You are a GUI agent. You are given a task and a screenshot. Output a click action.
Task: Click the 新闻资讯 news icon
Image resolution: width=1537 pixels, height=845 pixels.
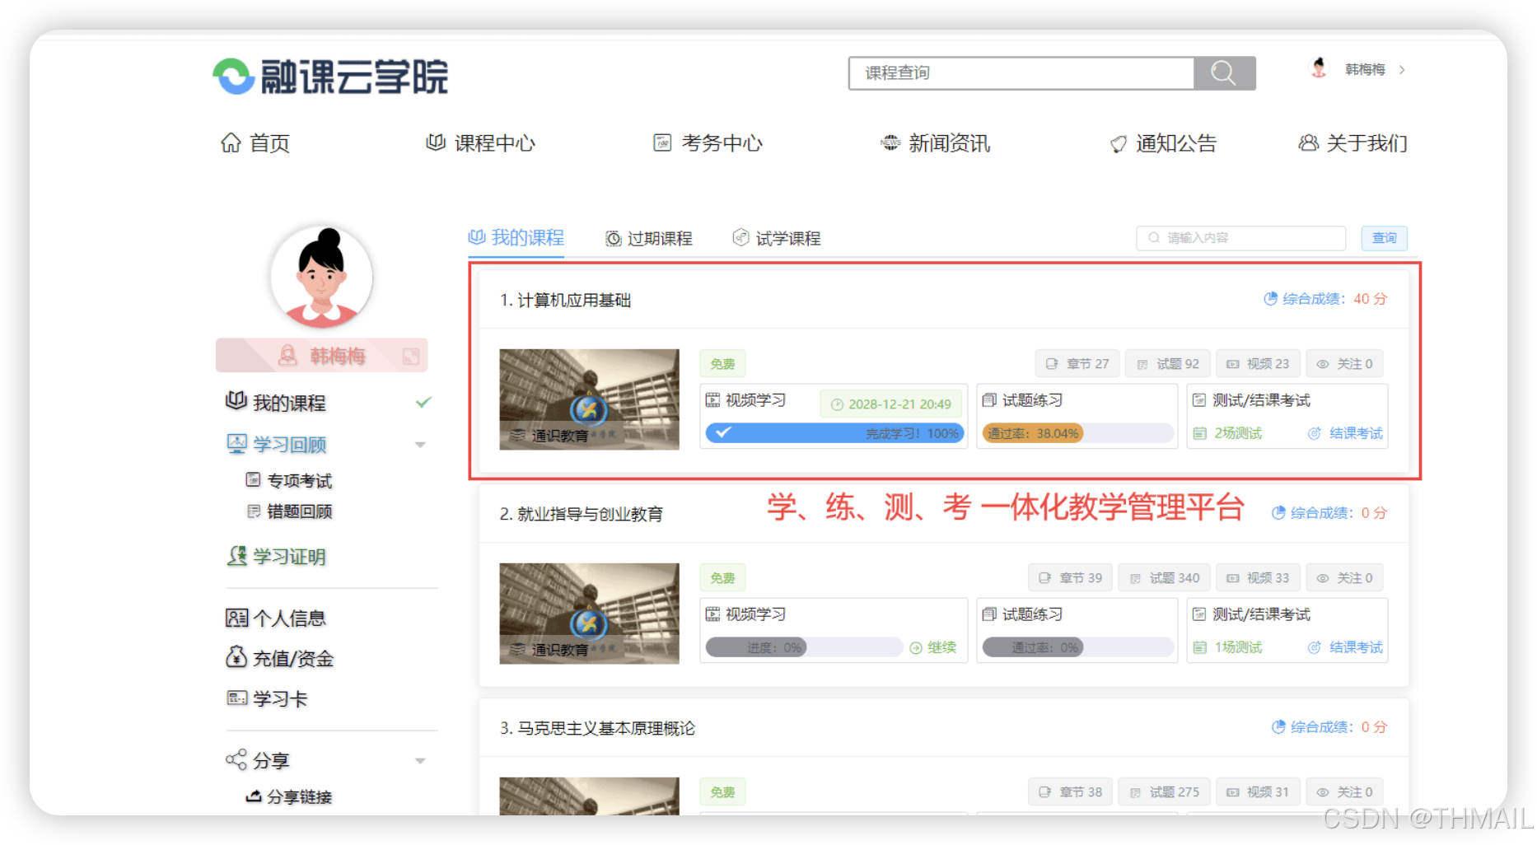coord(890,142)
